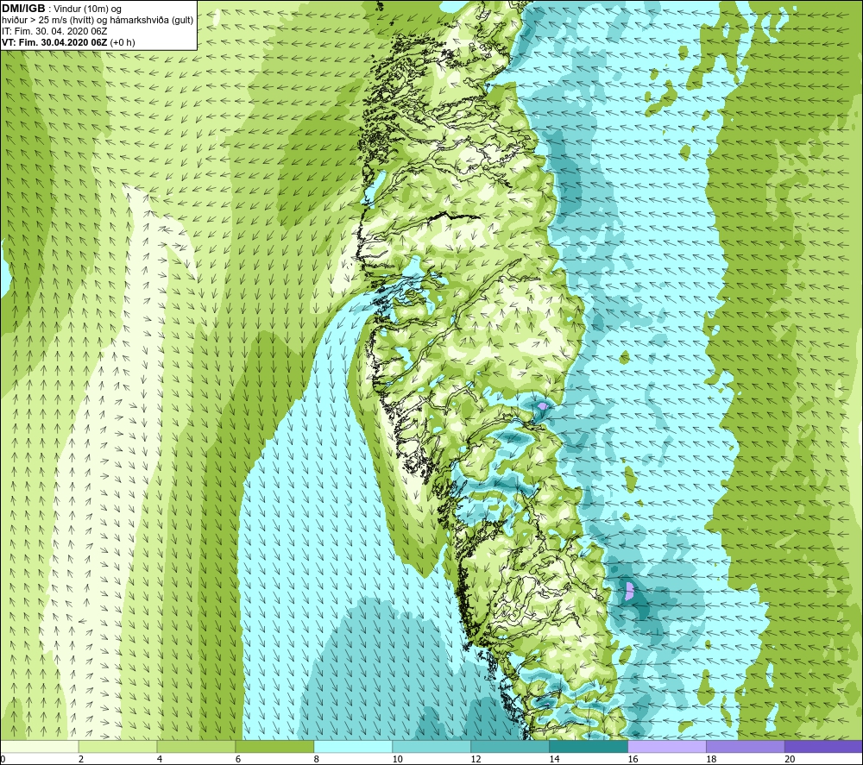This screenshot has width=863, height=765.
Task: Click the legend scale label '14'
Action: [x=554, y=759]
